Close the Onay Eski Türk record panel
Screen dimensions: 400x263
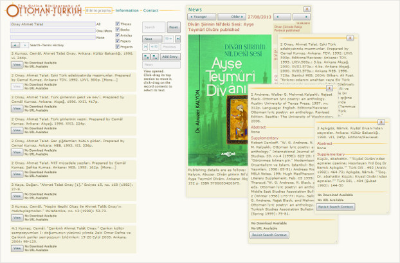pos(350,38)
